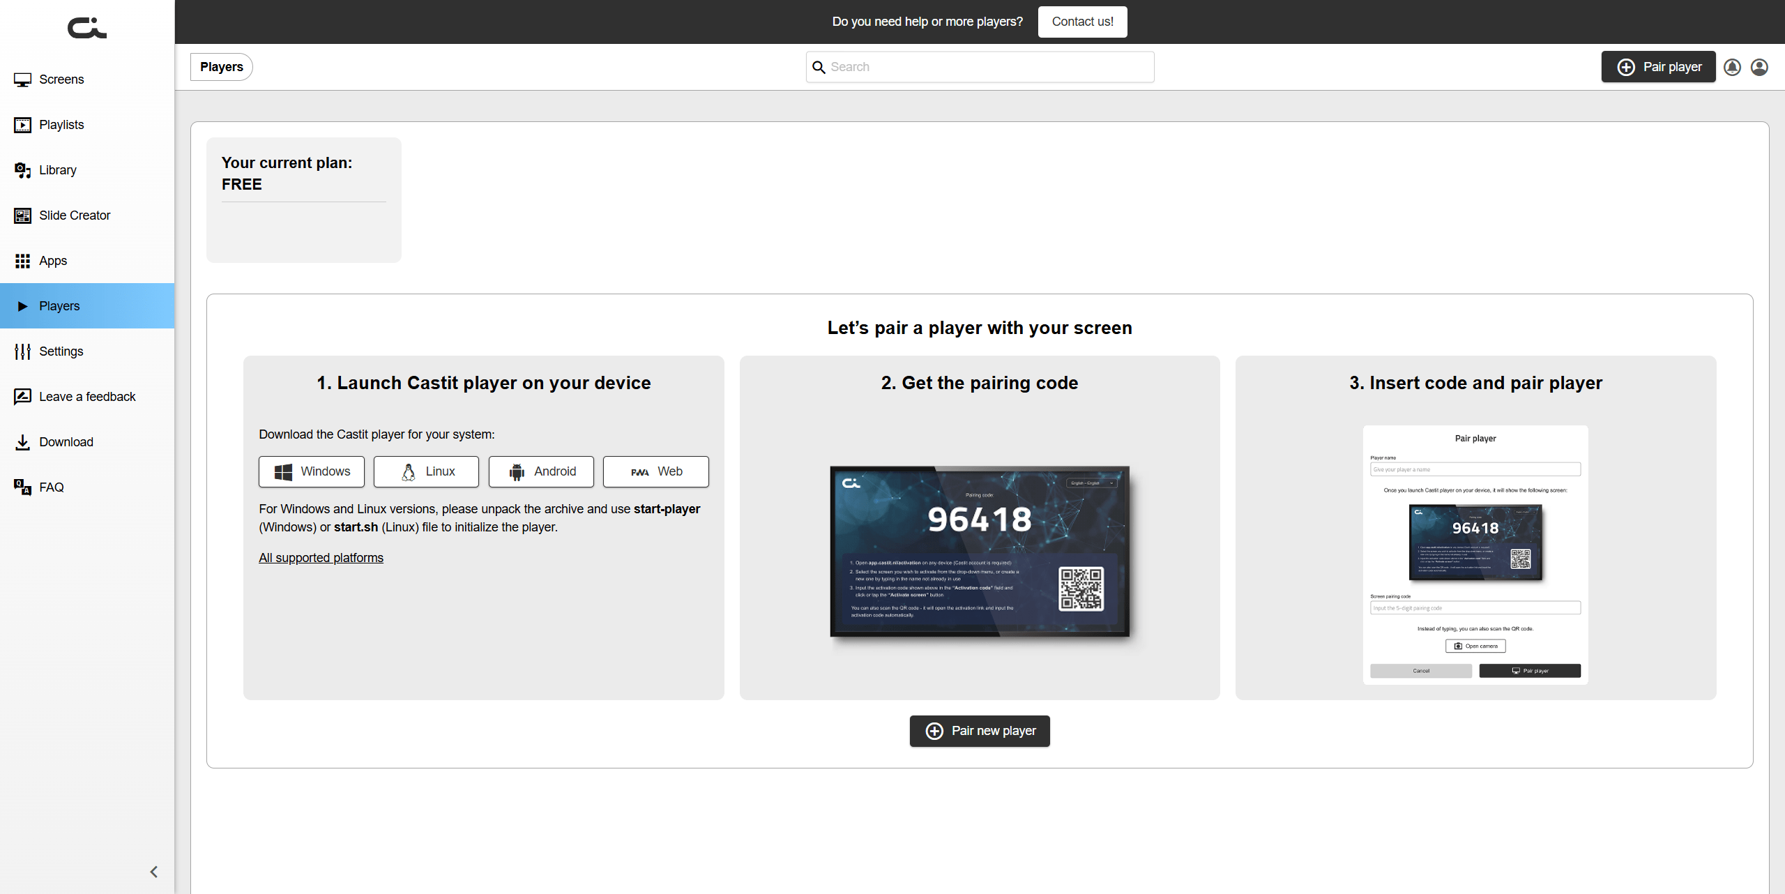Click the Castit logo icon
Viewport: 1785px width, 894px height.
tap(87, 28)
